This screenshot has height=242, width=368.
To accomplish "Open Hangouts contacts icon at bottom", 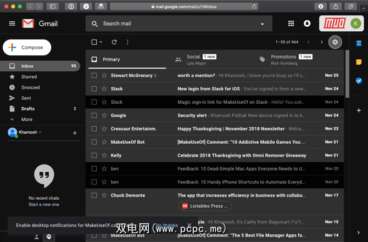I will 37,237.
